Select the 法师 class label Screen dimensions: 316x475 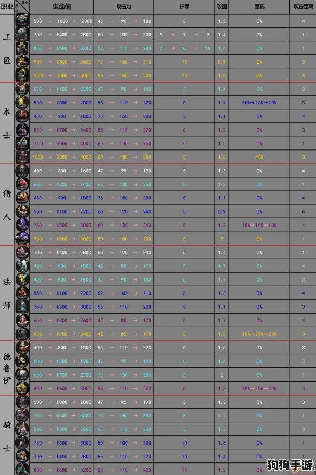(7, 293)
